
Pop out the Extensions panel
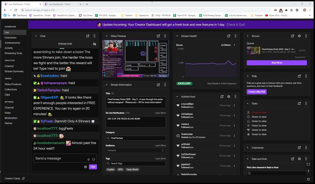299,148
